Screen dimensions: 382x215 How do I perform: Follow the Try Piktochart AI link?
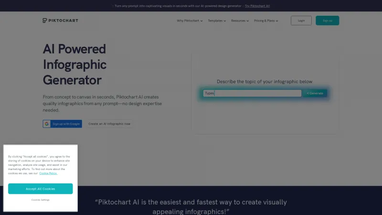(x=257, y=6)
